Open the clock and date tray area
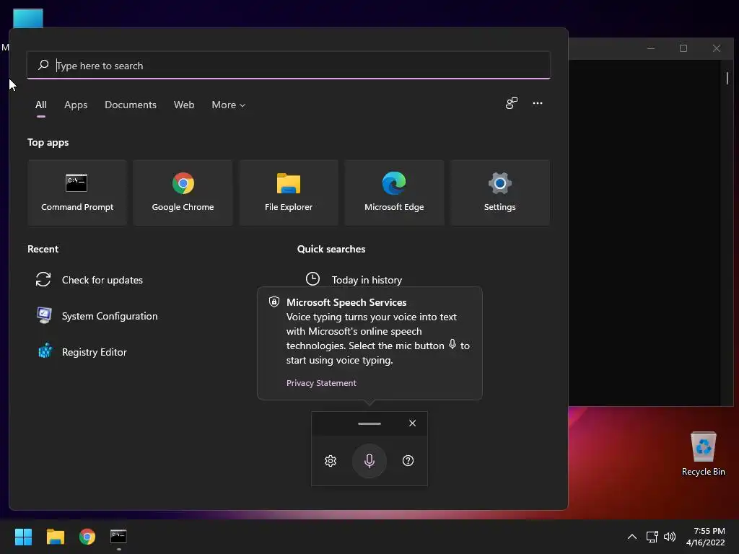This screenshot has height=554, width=739. point(706,537)
